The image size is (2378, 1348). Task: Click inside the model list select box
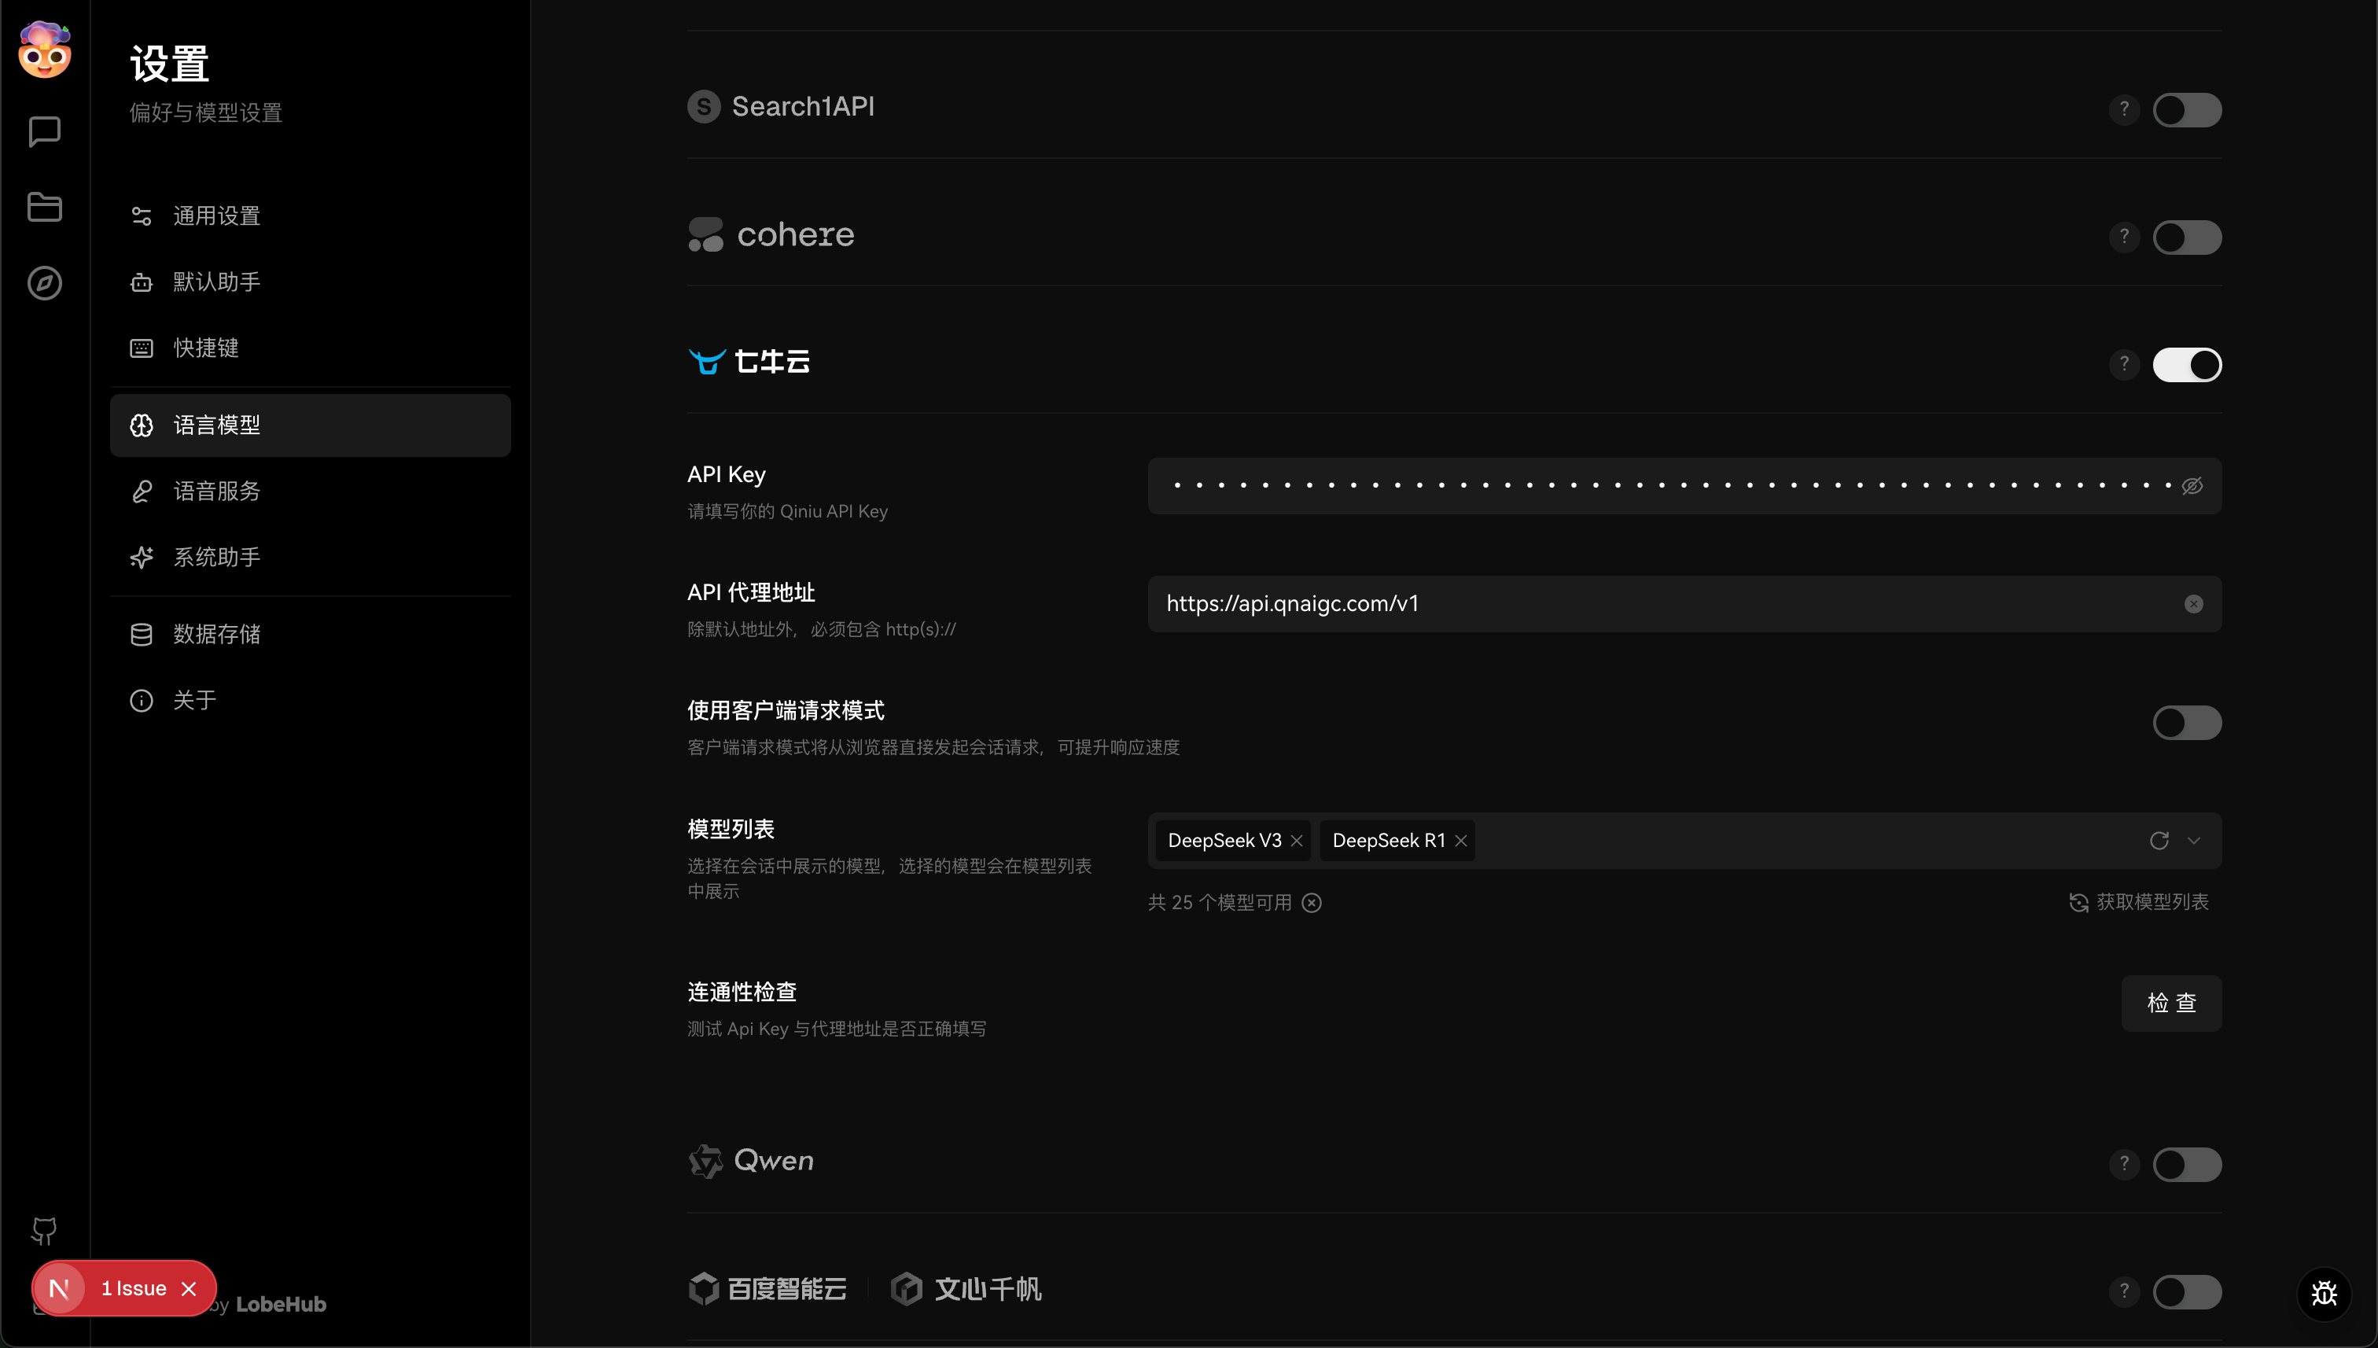1684,840
